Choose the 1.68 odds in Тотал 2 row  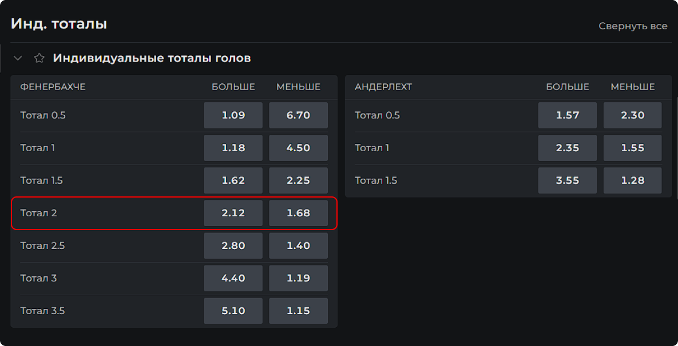[x=298, y=213]
